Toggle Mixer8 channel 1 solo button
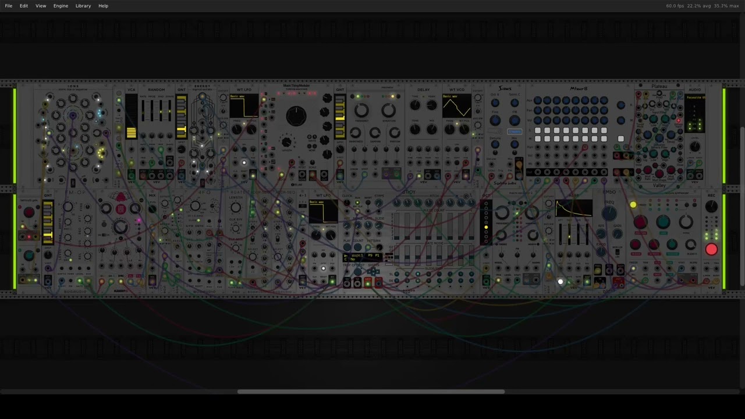Viewport: 745px width, 419px height. pos(538,130)
